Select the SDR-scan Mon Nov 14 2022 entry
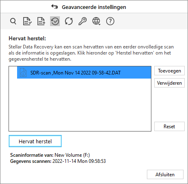The height and width of the screenshot is (184, 188). coord(84,72)
